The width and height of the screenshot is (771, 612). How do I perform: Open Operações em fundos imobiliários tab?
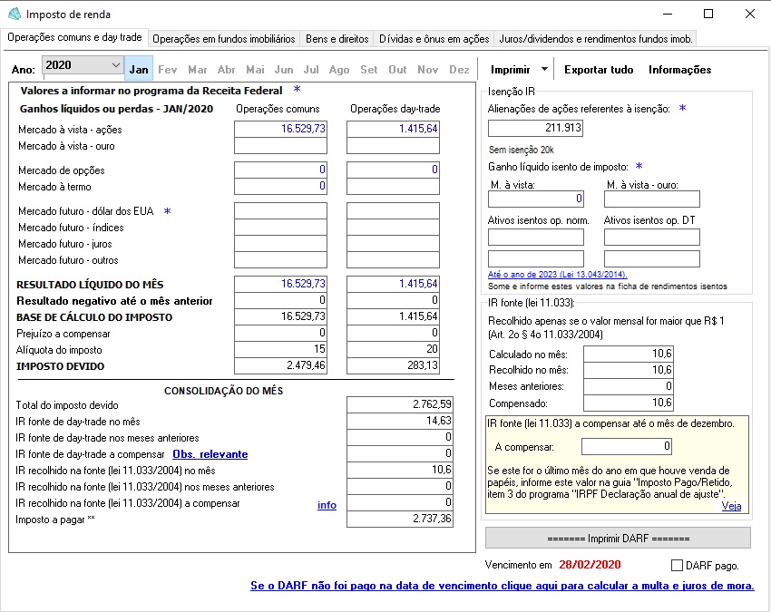coord(223,39)
